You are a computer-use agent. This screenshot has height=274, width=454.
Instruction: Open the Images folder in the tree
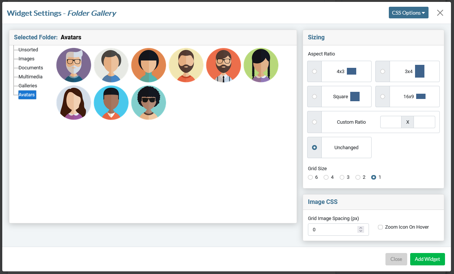pos(26,59)
